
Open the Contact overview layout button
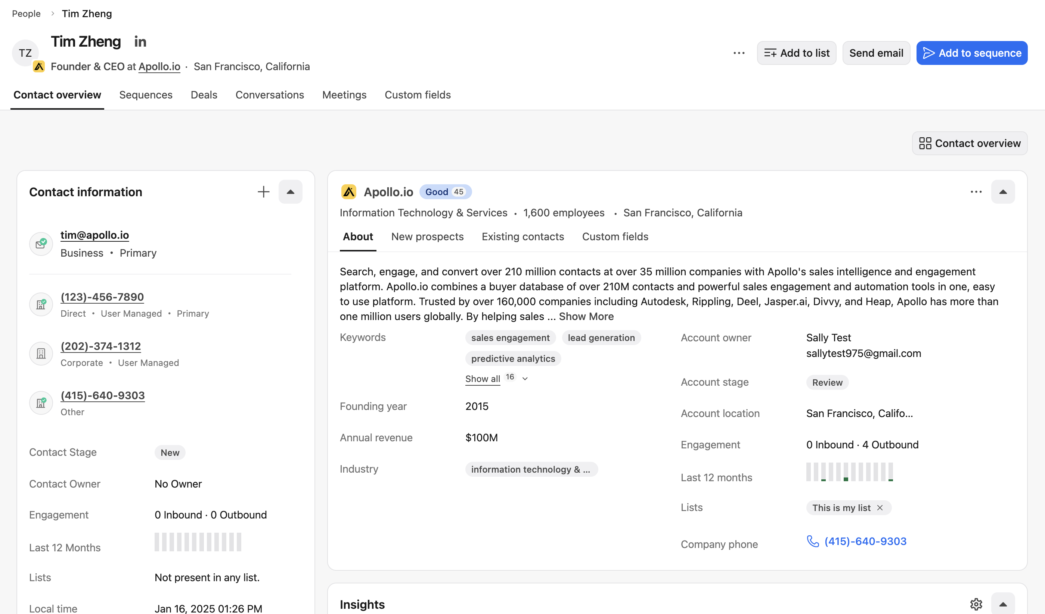(970, 143)
